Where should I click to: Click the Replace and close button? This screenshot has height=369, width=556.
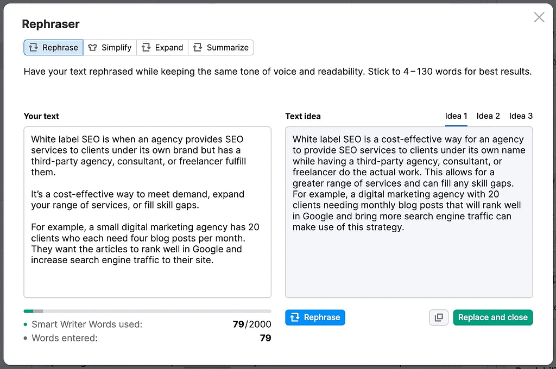tap(492, 317)
